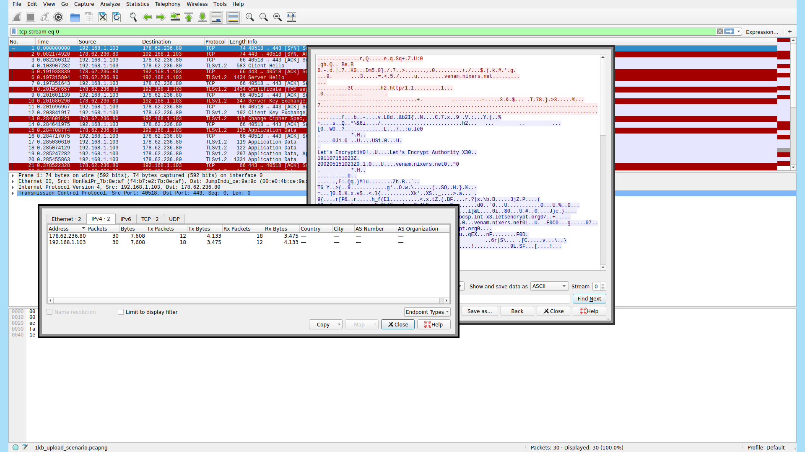Restart the current capture
This screenshot has height=452, width=805.
[44, 17]
